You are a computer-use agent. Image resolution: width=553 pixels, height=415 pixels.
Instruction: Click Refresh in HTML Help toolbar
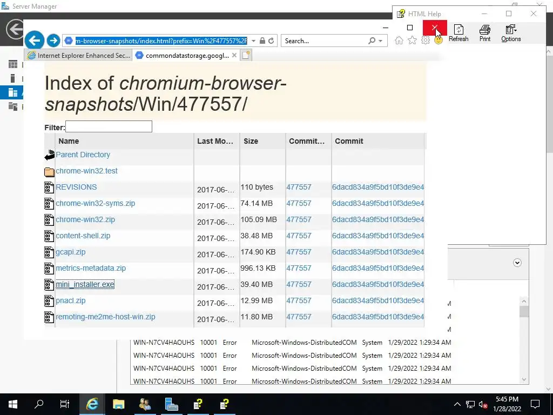point(458,34)
